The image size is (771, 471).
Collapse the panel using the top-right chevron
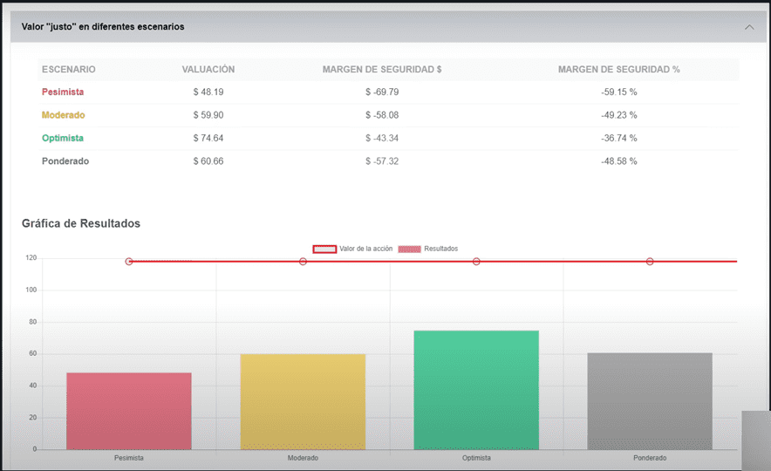[x=749, y=27]
